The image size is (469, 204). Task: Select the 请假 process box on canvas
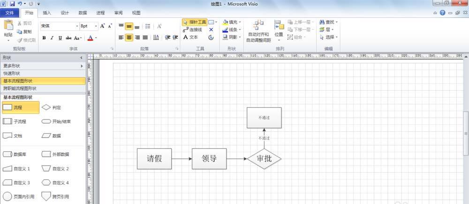(154, 159)
